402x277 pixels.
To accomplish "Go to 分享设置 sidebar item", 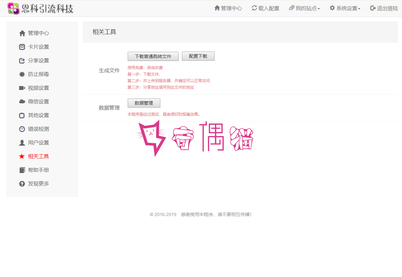I will coord(39,61).
